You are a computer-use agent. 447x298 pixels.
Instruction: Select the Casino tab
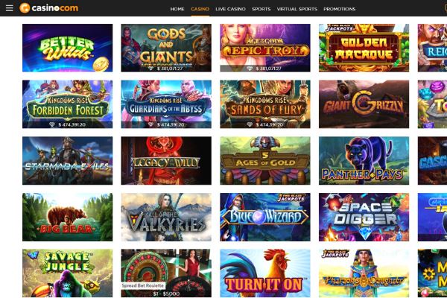click(200, 9)
